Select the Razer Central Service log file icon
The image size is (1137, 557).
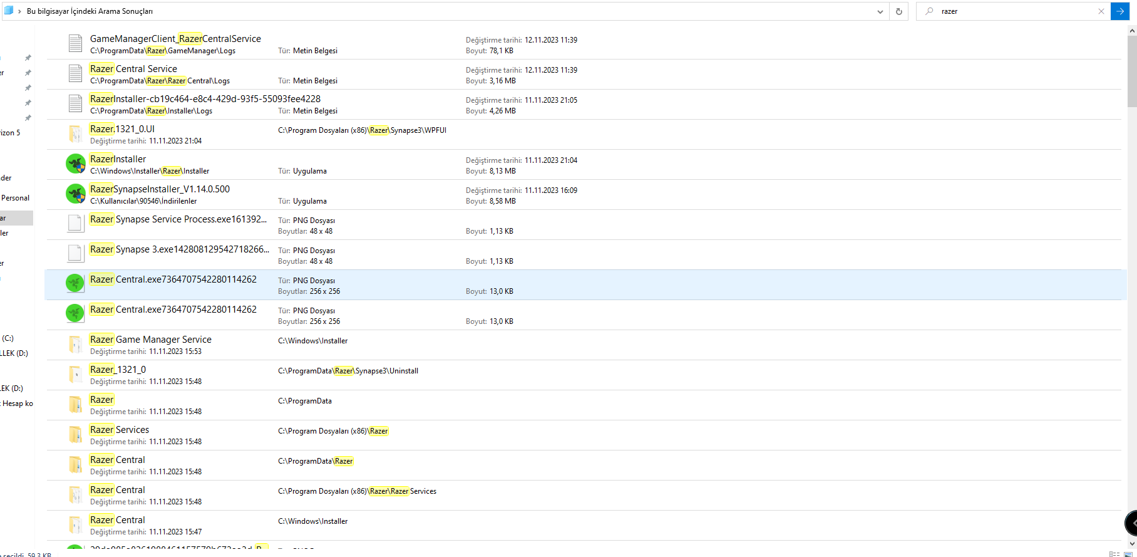point(75,73)
